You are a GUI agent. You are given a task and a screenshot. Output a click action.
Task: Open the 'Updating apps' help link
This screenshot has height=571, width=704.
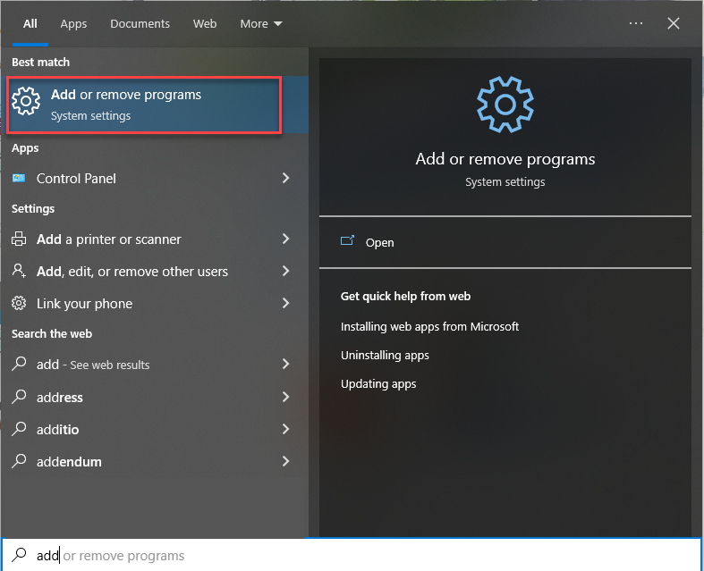[378, 384]
